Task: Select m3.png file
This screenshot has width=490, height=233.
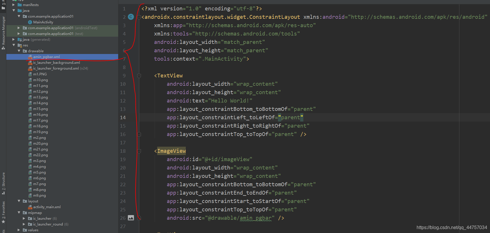Action: coord(40,161)
